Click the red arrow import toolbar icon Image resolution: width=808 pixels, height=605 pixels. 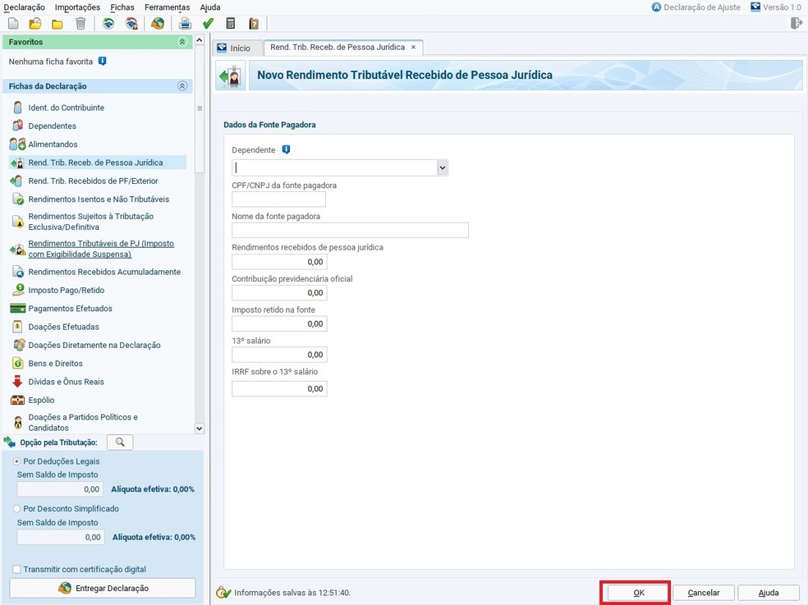point(131,24)
